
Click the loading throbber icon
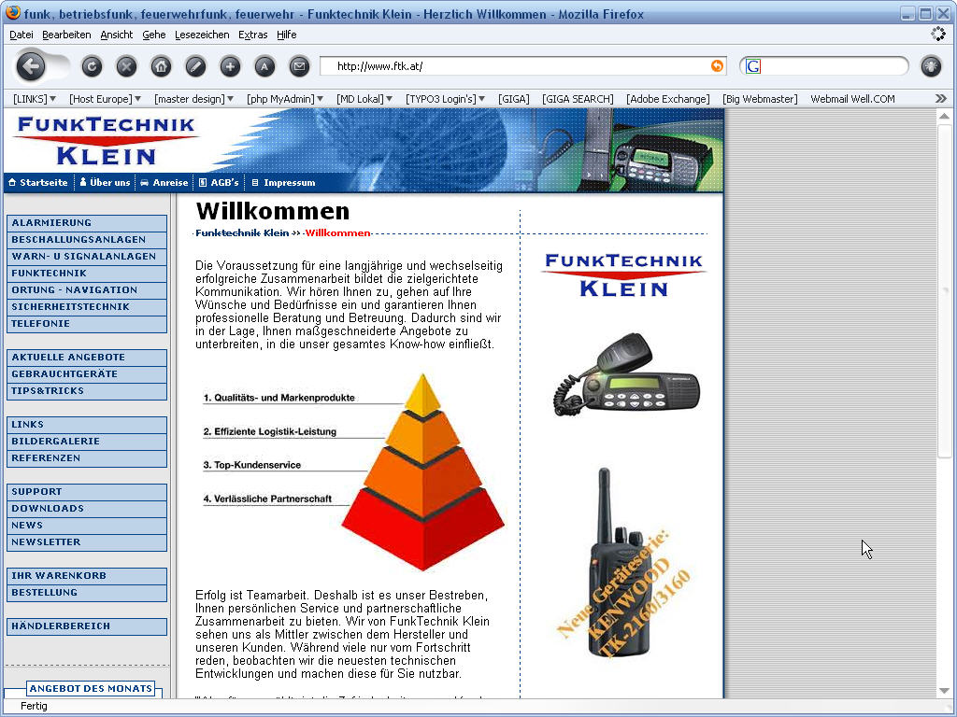pyautogui.click(x=938, y=35)
